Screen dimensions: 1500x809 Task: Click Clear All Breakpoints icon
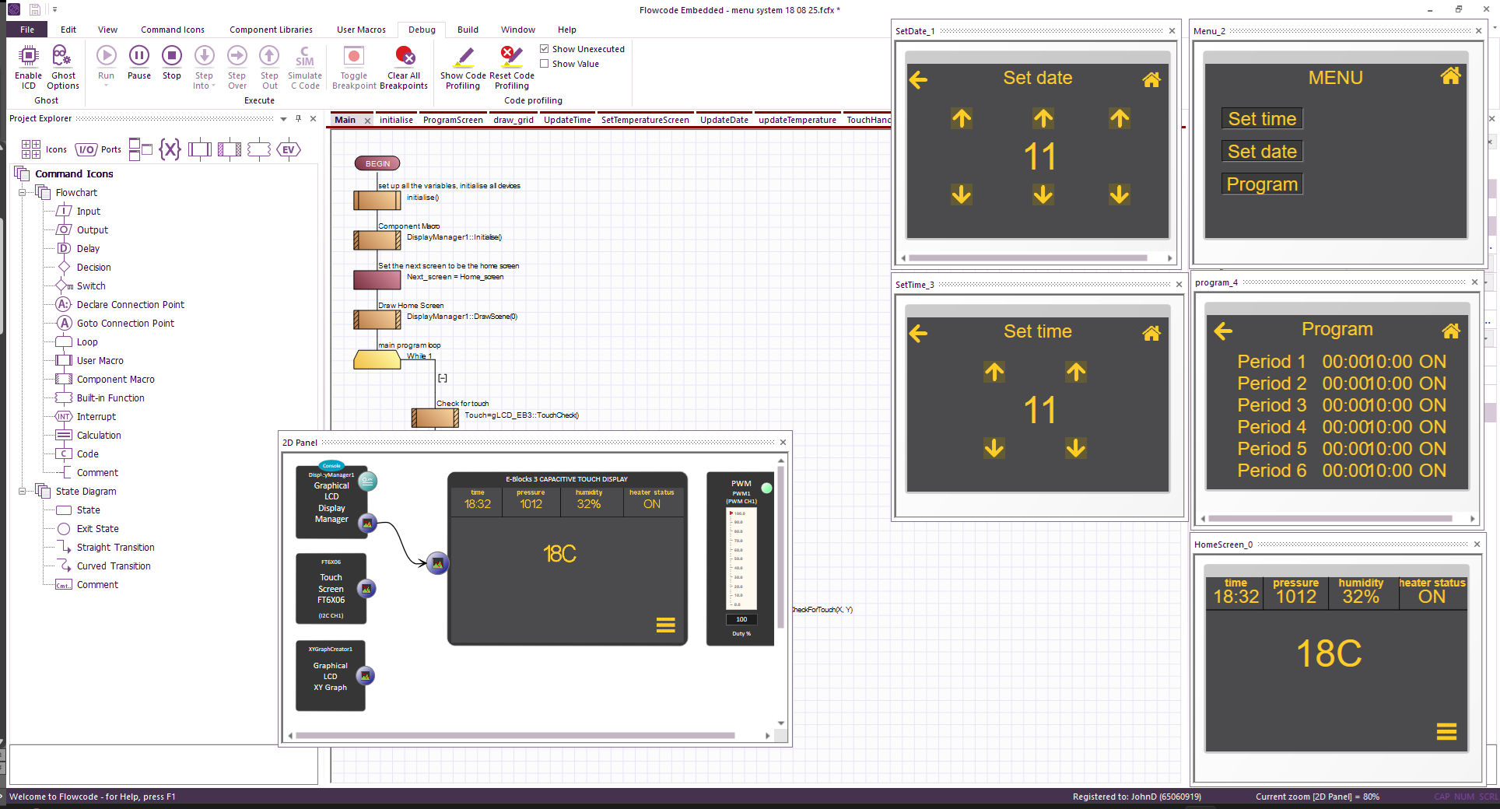click(x=405, y=56)
